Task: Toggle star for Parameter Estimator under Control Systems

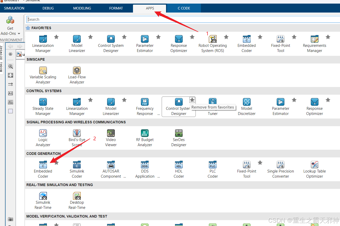Action: (x=294, y=100)
